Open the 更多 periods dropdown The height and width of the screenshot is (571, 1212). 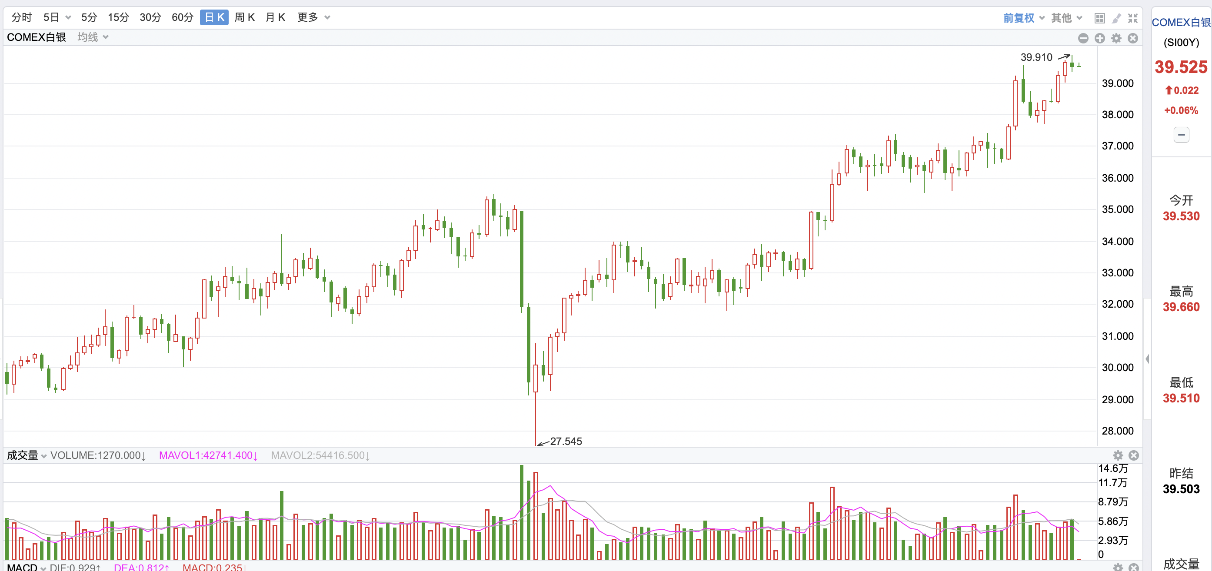click(x=313, y=17)
